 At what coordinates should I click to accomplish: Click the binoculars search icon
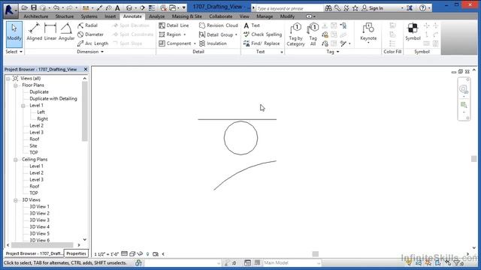tap(328, 8)
